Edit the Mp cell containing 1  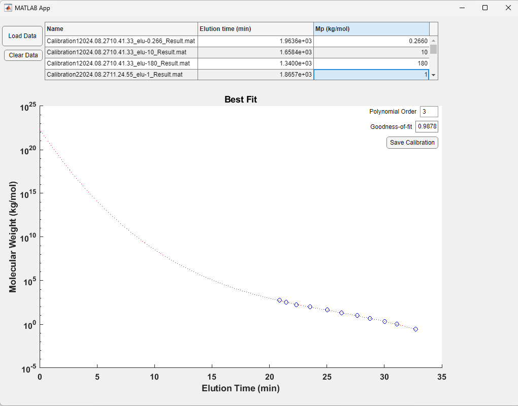pos(371,75)
